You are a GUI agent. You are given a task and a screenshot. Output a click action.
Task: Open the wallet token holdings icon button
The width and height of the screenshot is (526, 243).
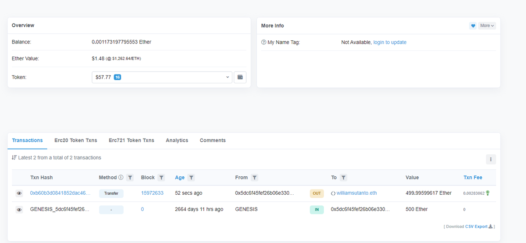pos(240,77)
